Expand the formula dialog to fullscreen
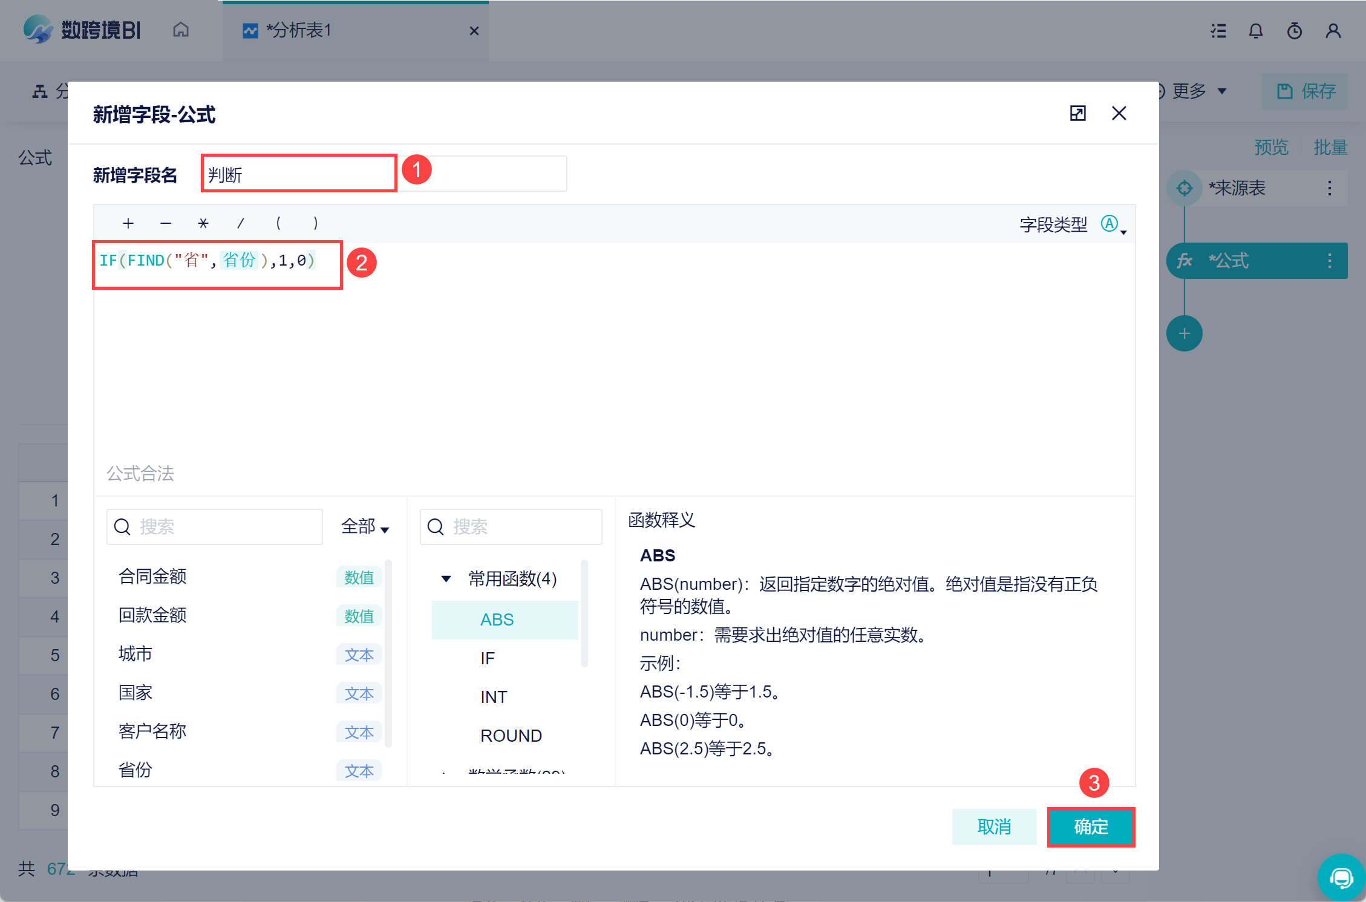The height and width of the screenshot is (902, 1366). coord(1077,113)
